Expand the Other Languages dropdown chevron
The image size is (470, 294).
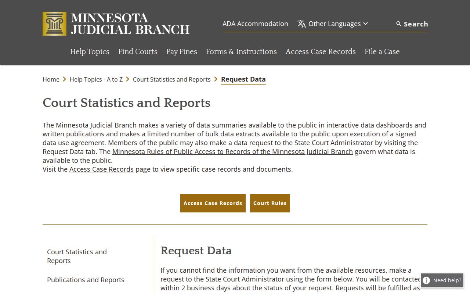tap(365, 24)
